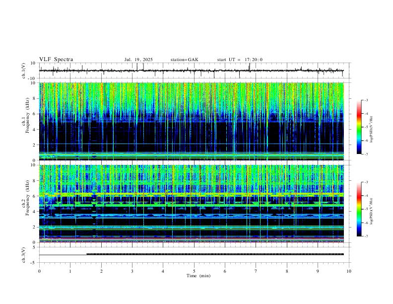
Task: Click time axis tick label '0'
Action: tap(39, 271)
